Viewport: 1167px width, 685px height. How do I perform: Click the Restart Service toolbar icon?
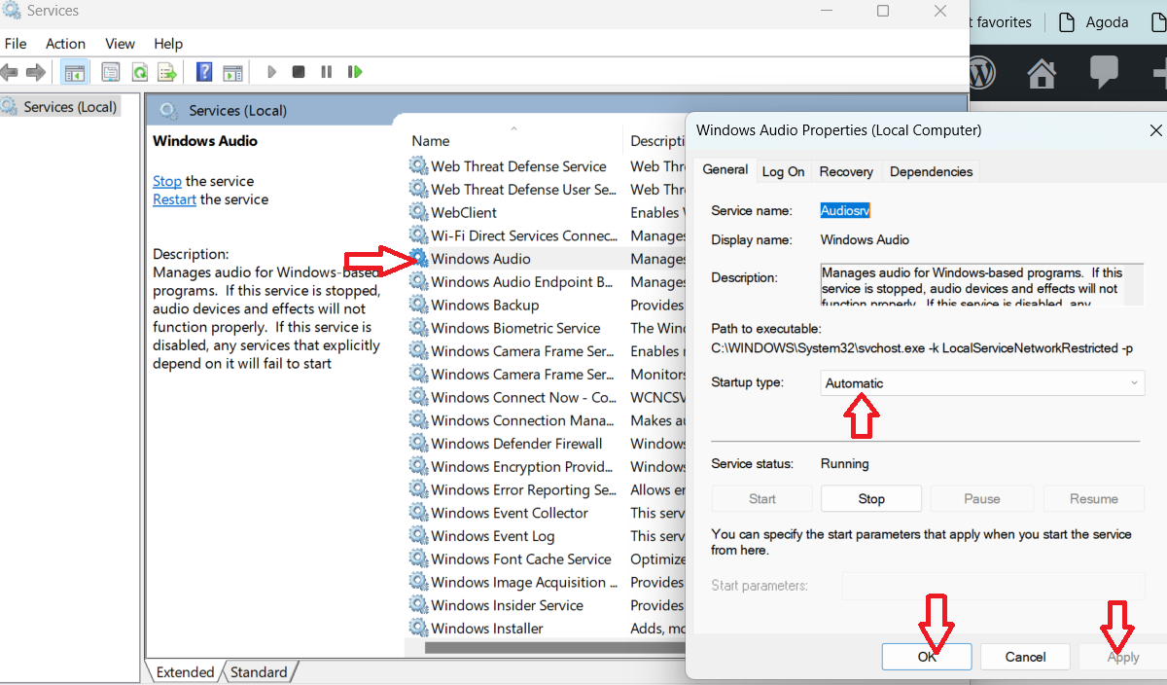point(355,72)
